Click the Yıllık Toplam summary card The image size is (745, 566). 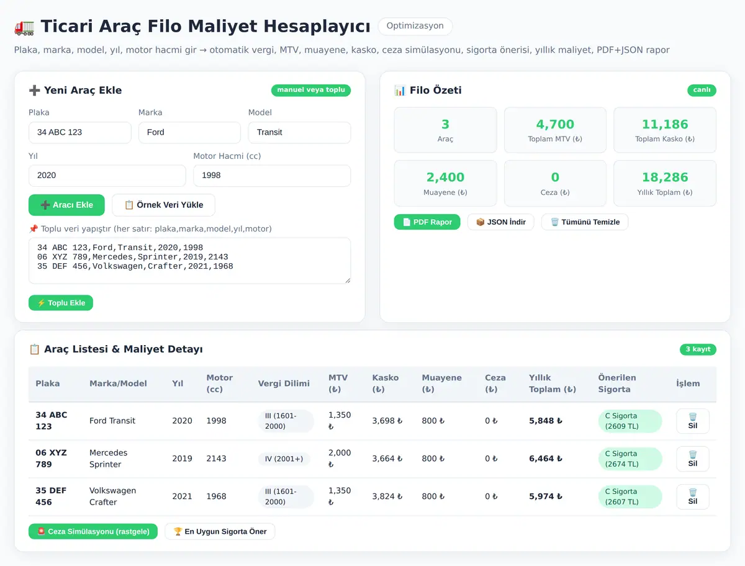click(665, 183)
